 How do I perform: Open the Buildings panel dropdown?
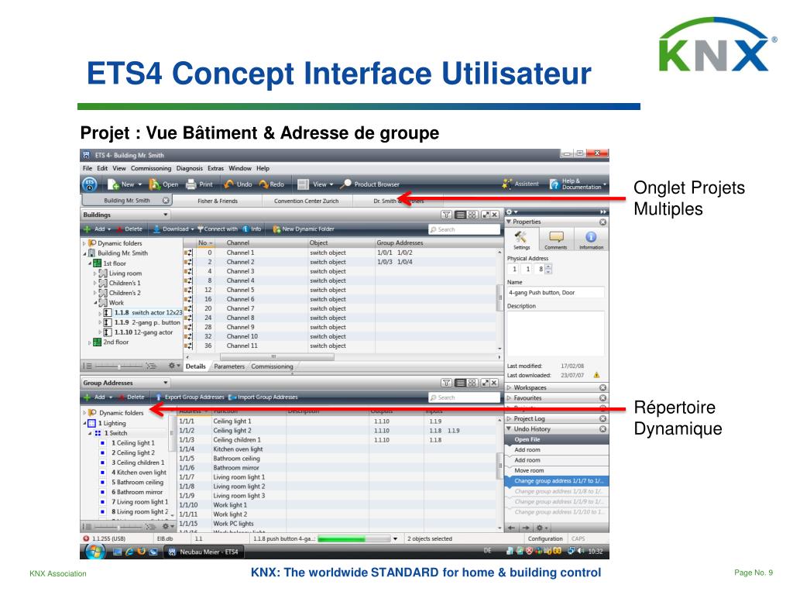tap(166, 215)
